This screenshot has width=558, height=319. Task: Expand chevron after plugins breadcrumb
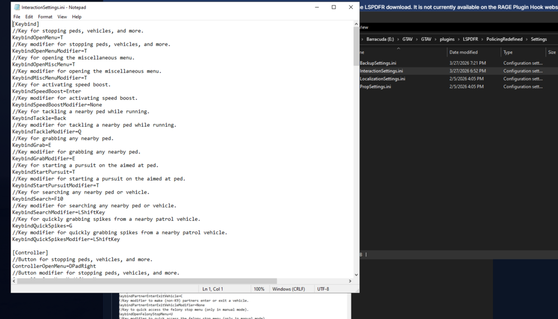[459, 39]
